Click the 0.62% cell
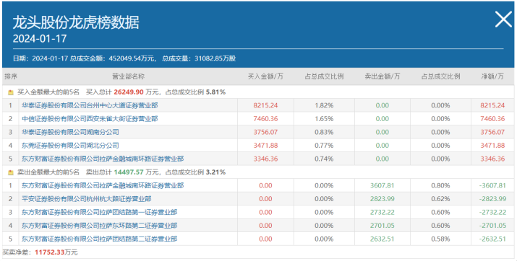Viewport: 517px width, 261px height. click(x=440, y=199)
